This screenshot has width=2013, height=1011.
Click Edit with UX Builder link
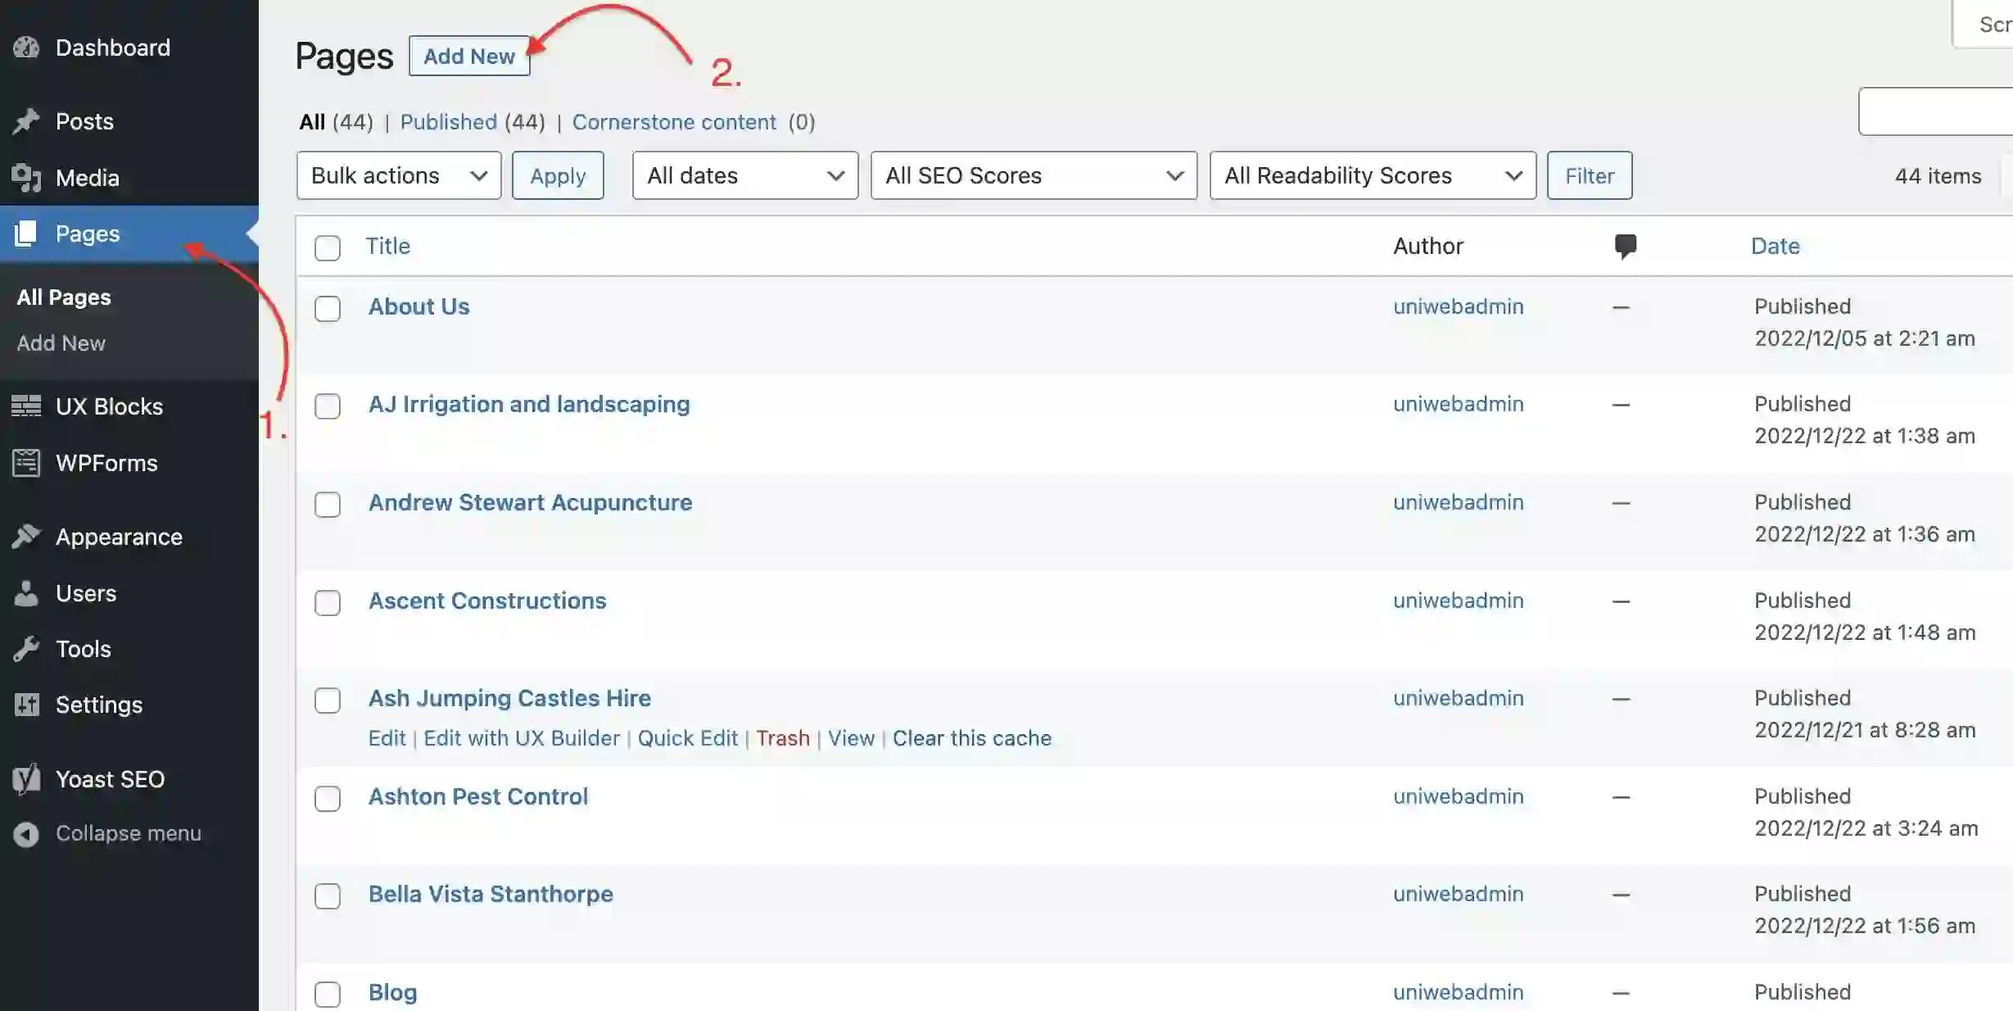[x=522, y=738]
